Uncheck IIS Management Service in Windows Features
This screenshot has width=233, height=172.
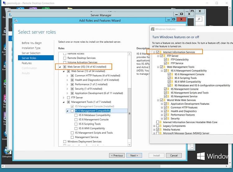tap(165, 96)
